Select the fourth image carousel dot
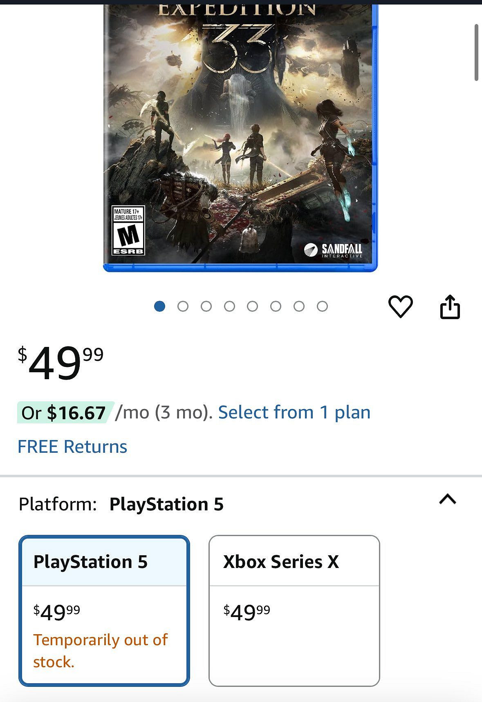Viewport: 482px width, 702px height. click(x=229, y=306)
